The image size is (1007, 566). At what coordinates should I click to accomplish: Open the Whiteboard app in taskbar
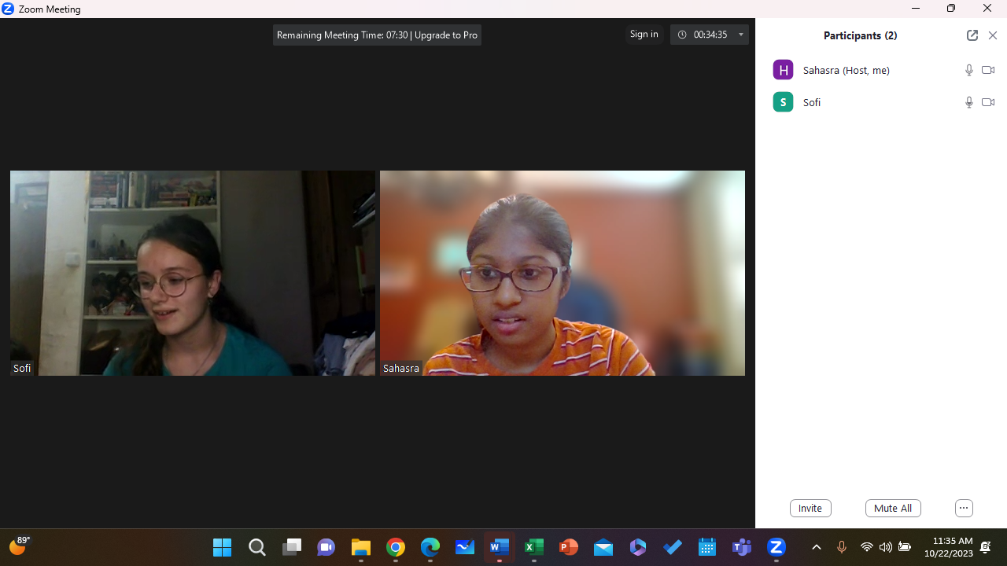click(x=465, y=547)
